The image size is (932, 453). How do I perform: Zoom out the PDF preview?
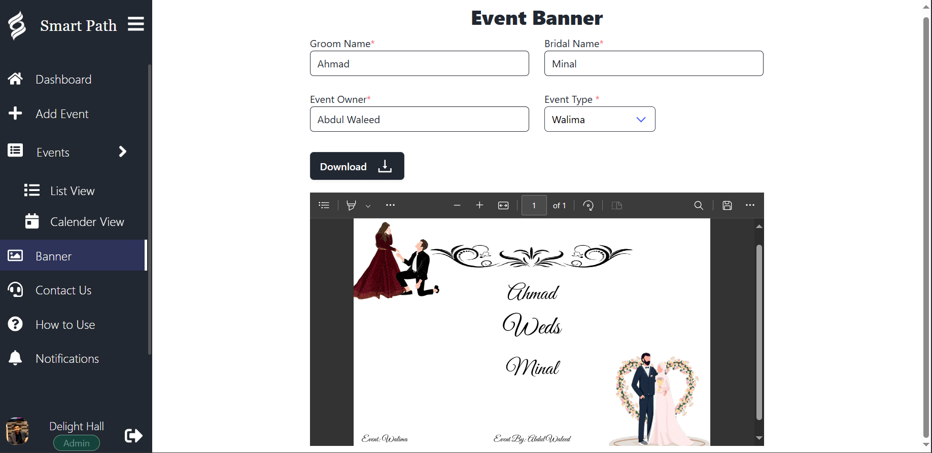tap(457, 205)
